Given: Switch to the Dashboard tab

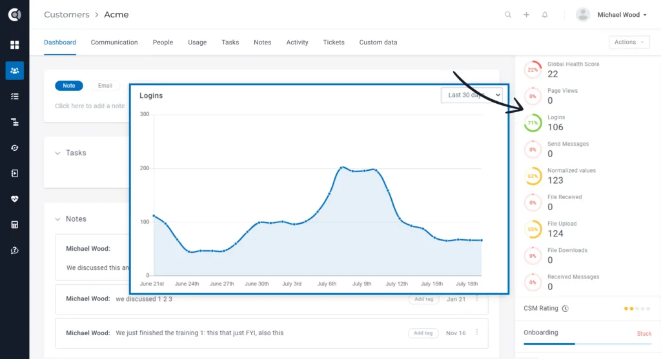Looking at the screenshot, I should pyautogui.click(x=60, y=42).
